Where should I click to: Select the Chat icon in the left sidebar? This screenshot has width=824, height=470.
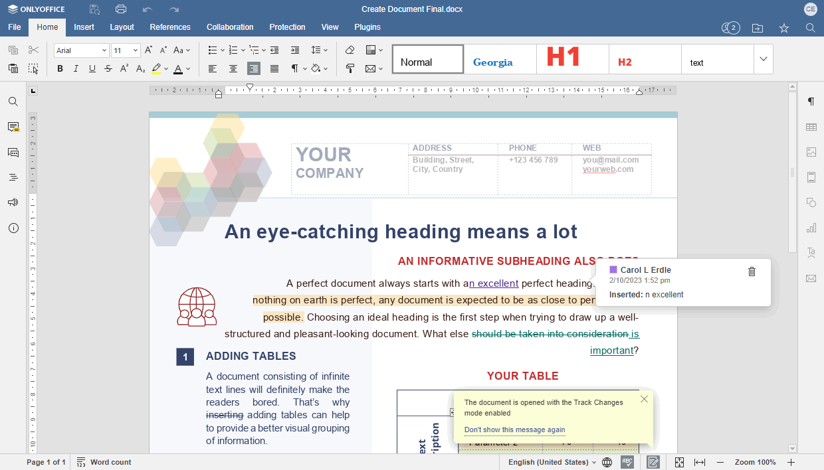(x=13, y=152)
